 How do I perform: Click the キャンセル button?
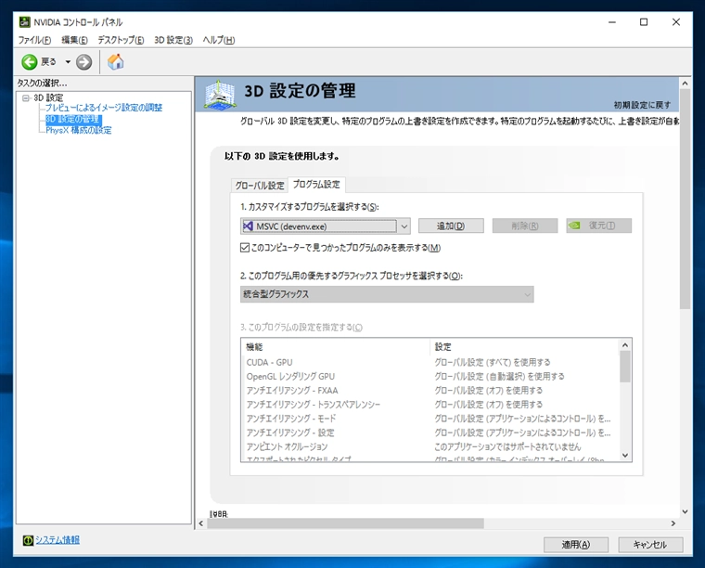pos(650,545)
